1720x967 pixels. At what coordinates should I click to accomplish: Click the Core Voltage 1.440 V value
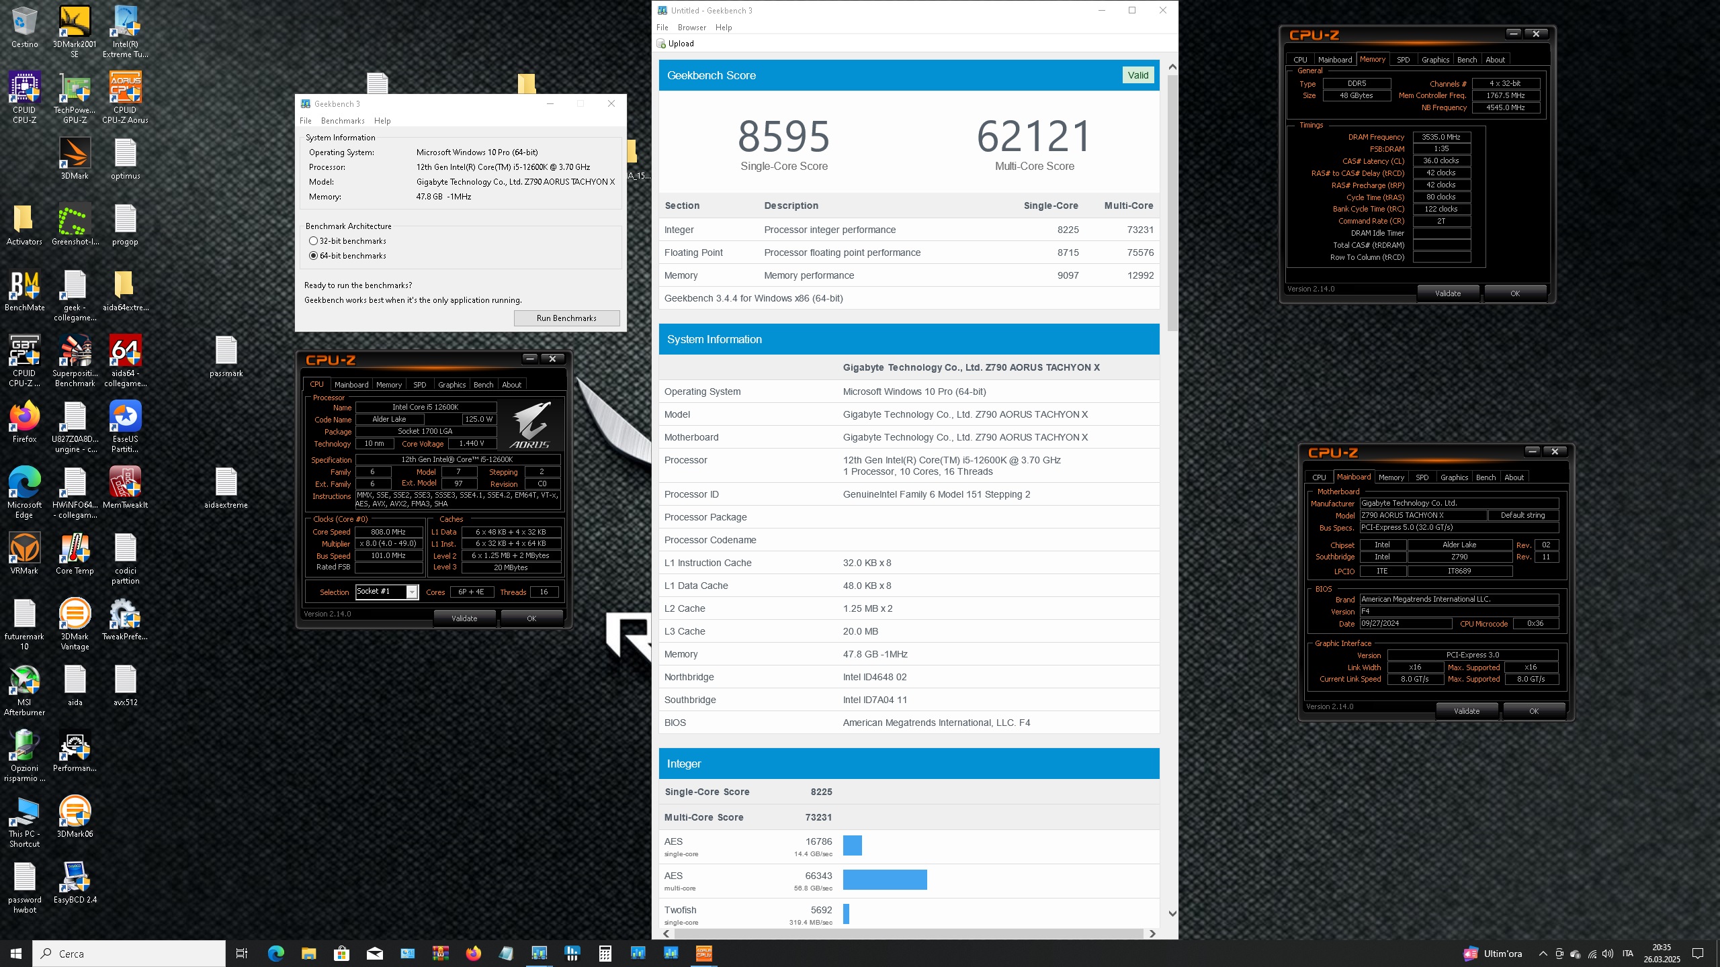click(x=472, y=444)
